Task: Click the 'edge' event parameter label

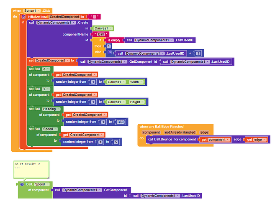Action: pos(204,133)
